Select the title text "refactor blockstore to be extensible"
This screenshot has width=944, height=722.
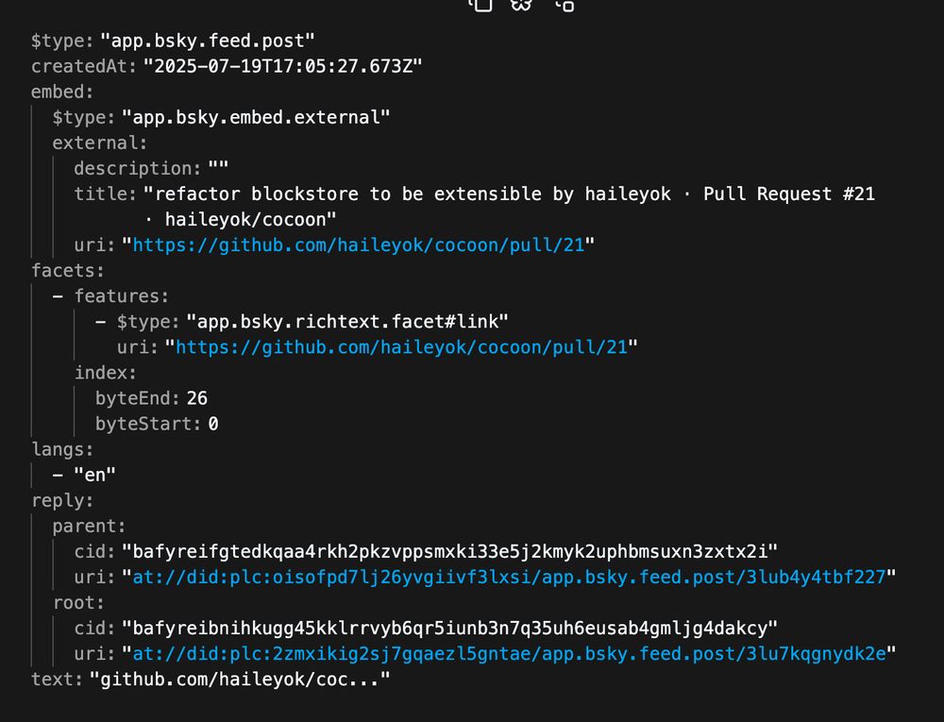click(x=349, y=193)
